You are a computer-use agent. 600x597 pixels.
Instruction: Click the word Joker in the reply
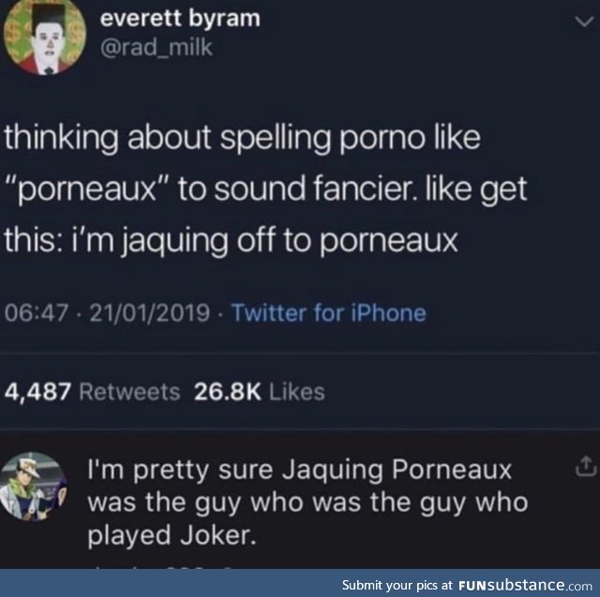pyautogui.click(x=217, y=535)
